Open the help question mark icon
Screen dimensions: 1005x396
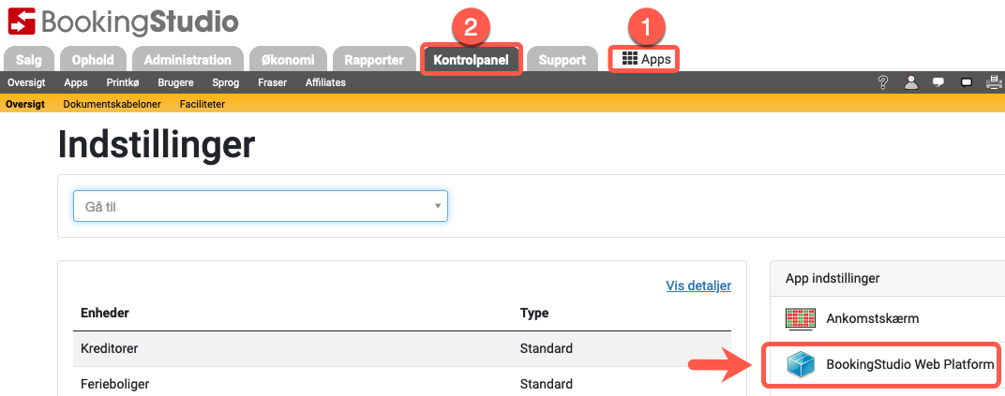point(882,81)
